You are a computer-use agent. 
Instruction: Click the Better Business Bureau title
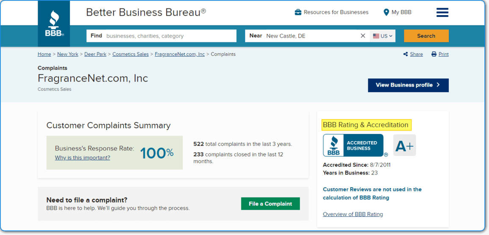click(x=146, y=12)
